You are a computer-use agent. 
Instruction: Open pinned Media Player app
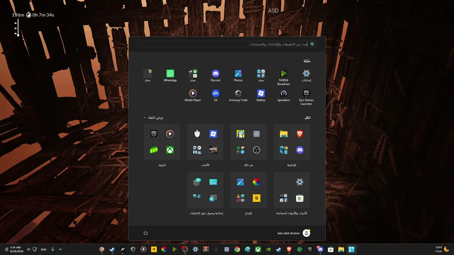(193, 96)
